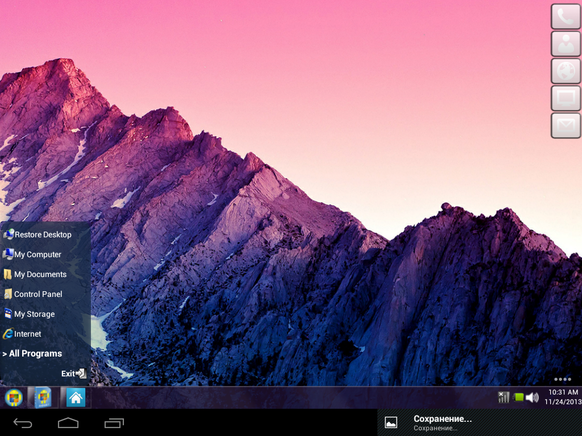Open the Android app in taskbar
This screenshot has height=436, width=582.
click(x=43, y=398)
